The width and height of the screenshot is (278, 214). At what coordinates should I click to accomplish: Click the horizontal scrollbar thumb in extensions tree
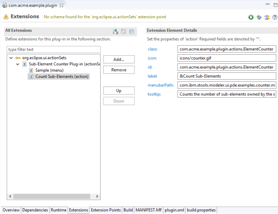[52, 197]
